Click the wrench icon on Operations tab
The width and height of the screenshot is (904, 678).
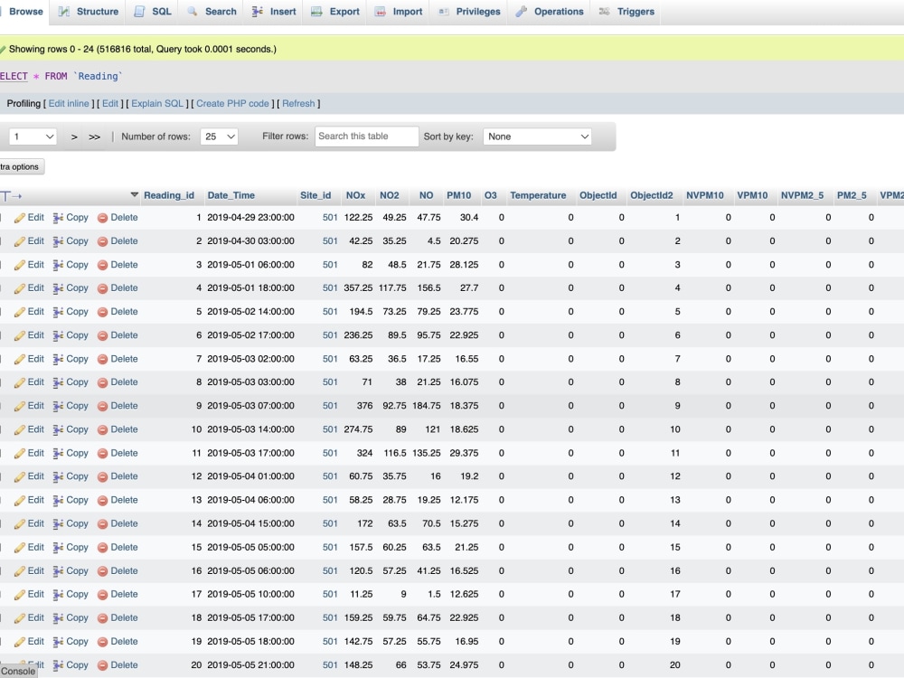[x=522, y=12]
